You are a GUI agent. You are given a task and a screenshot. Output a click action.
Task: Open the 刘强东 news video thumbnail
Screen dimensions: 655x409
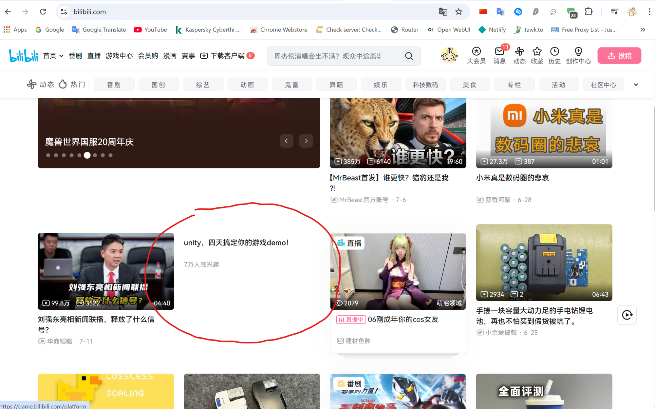coord(106,271)
